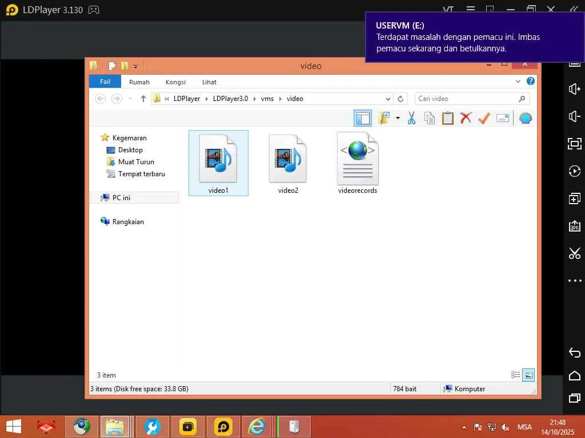Click the Paste clipboard toolbar icon
Screen dimensions: 585x438
(448, 118)
